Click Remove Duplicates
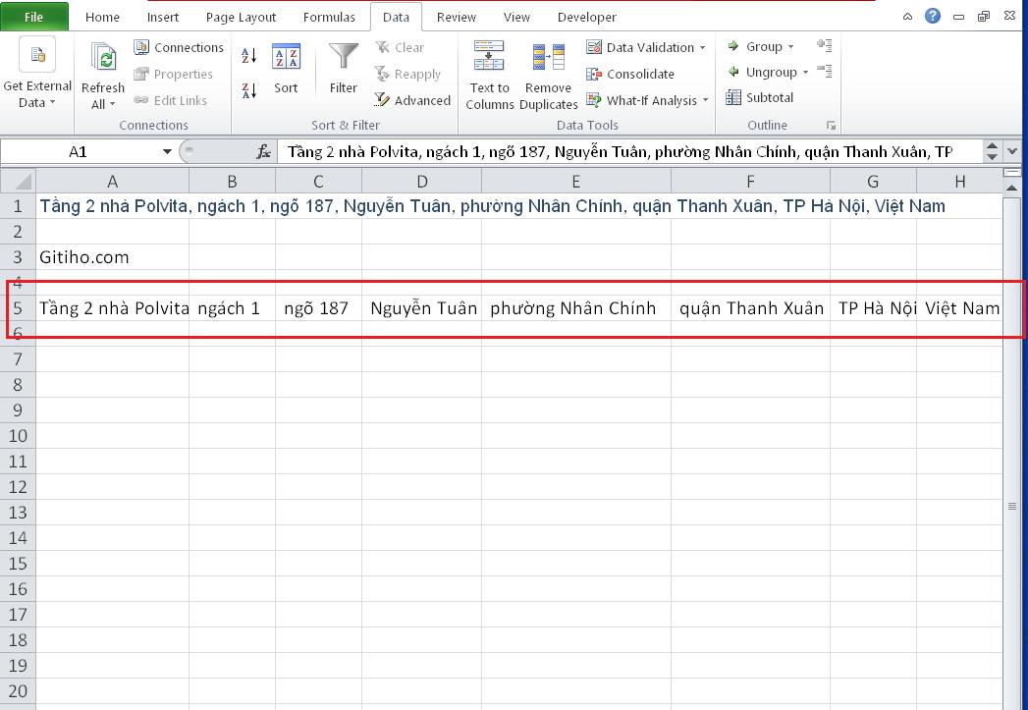1028x710 pixels. pos(548,75)
